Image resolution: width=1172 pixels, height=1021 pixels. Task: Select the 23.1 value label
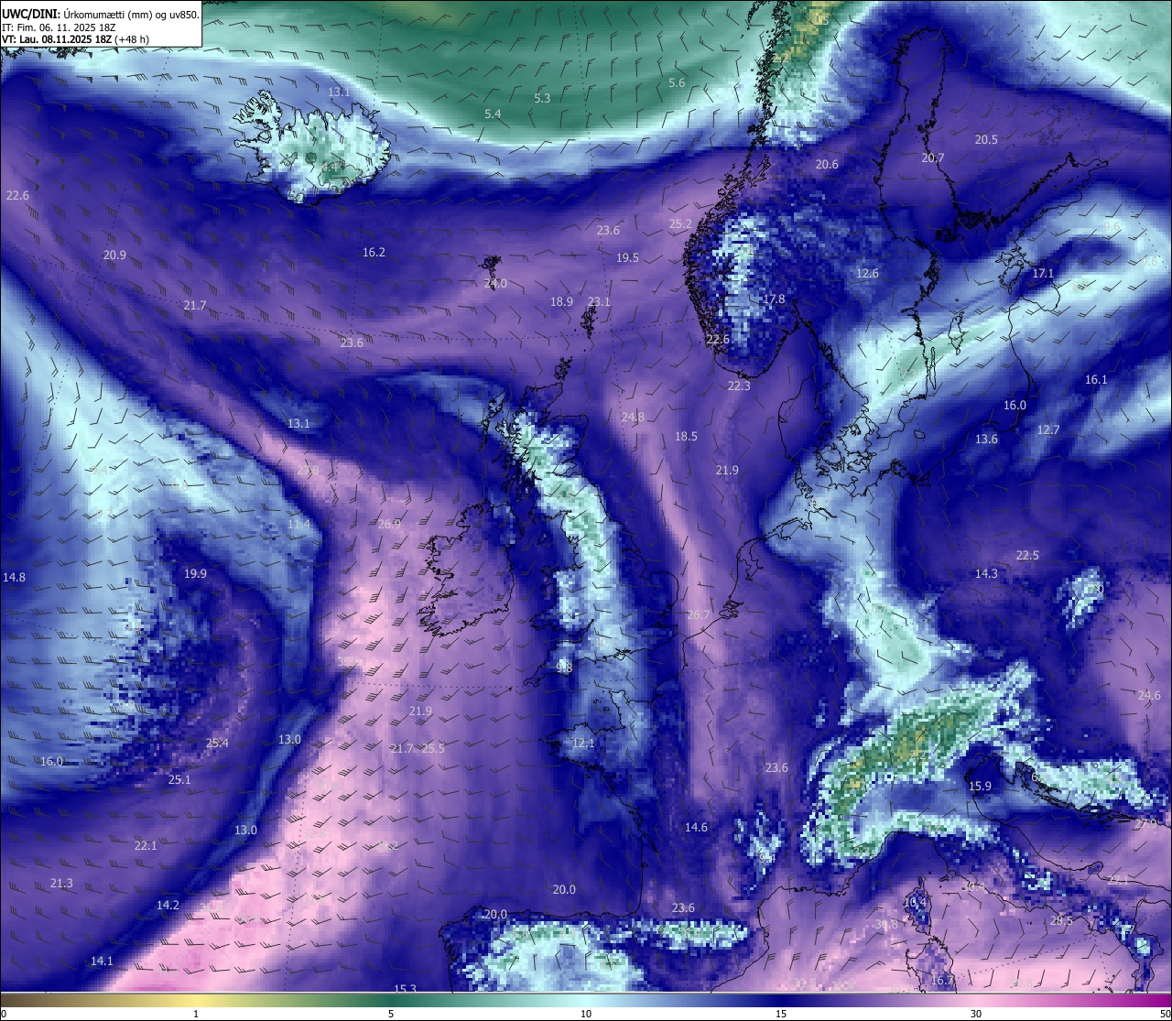click(x=599, y=302)
